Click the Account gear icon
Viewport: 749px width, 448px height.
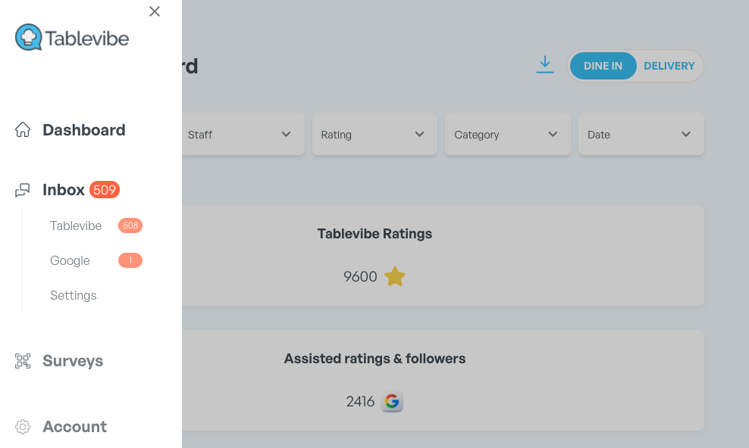[23, 427]
